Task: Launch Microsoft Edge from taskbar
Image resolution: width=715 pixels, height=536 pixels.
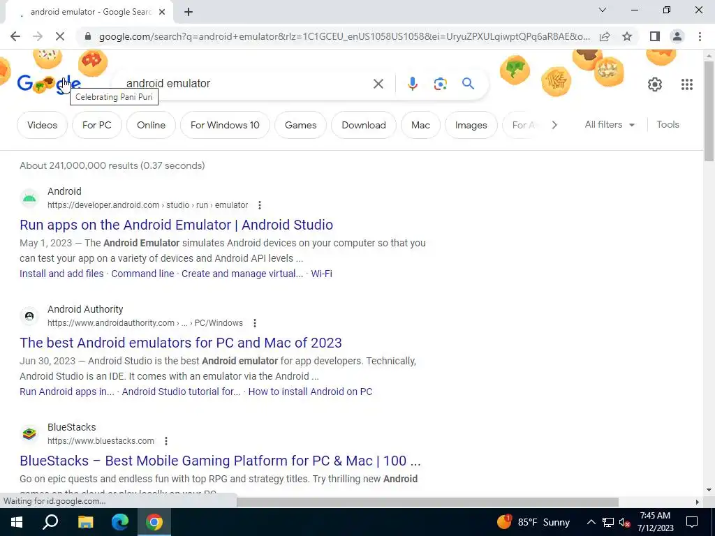Action: [120, 522]
